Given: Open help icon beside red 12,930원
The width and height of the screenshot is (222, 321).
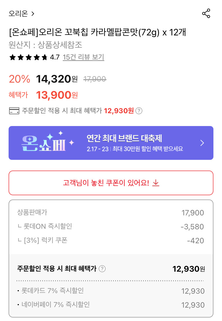Looking at the screenshot, I should [139, 111].
